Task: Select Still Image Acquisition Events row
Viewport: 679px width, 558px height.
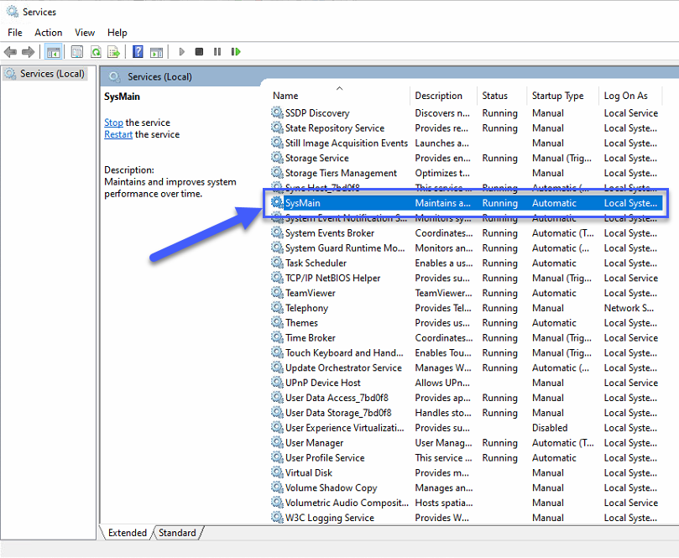Action: pyautogui.click(x=466, y=143)
